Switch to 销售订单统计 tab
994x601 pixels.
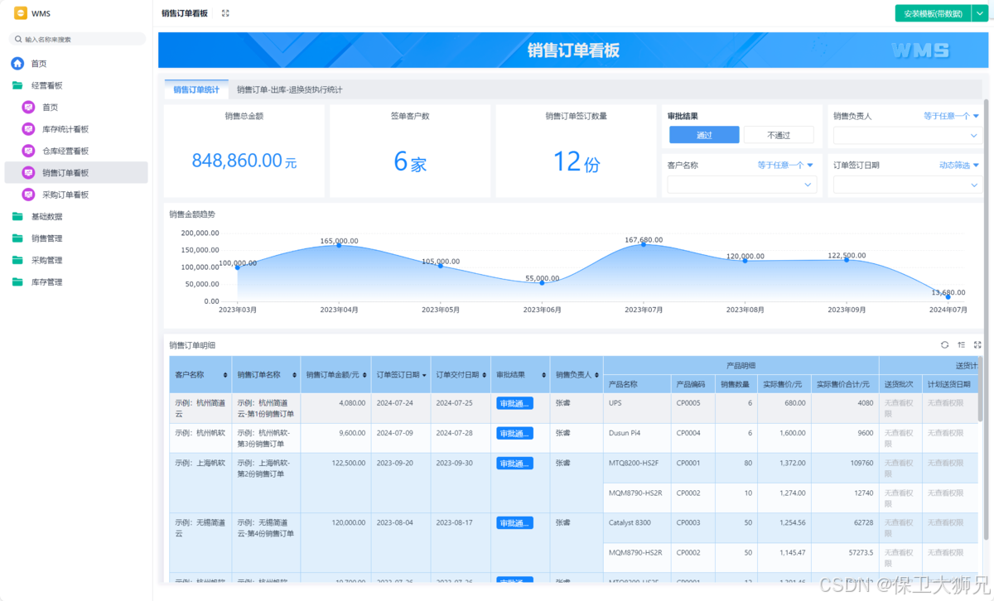coord(196,89)
